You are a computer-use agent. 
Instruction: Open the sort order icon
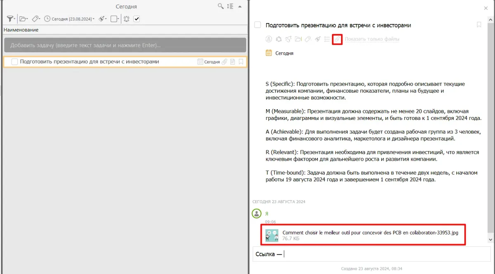point(230,6)
